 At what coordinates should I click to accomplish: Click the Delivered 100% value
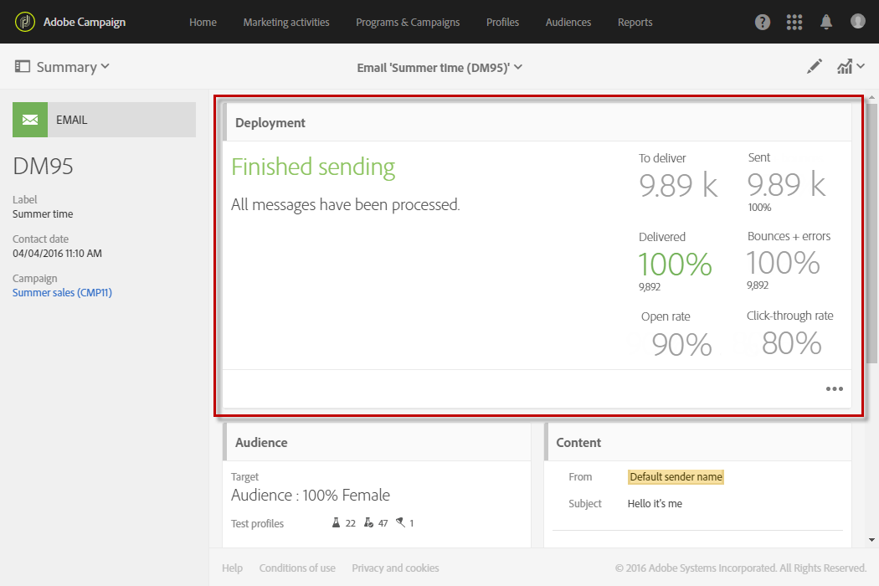click(675, 264)
